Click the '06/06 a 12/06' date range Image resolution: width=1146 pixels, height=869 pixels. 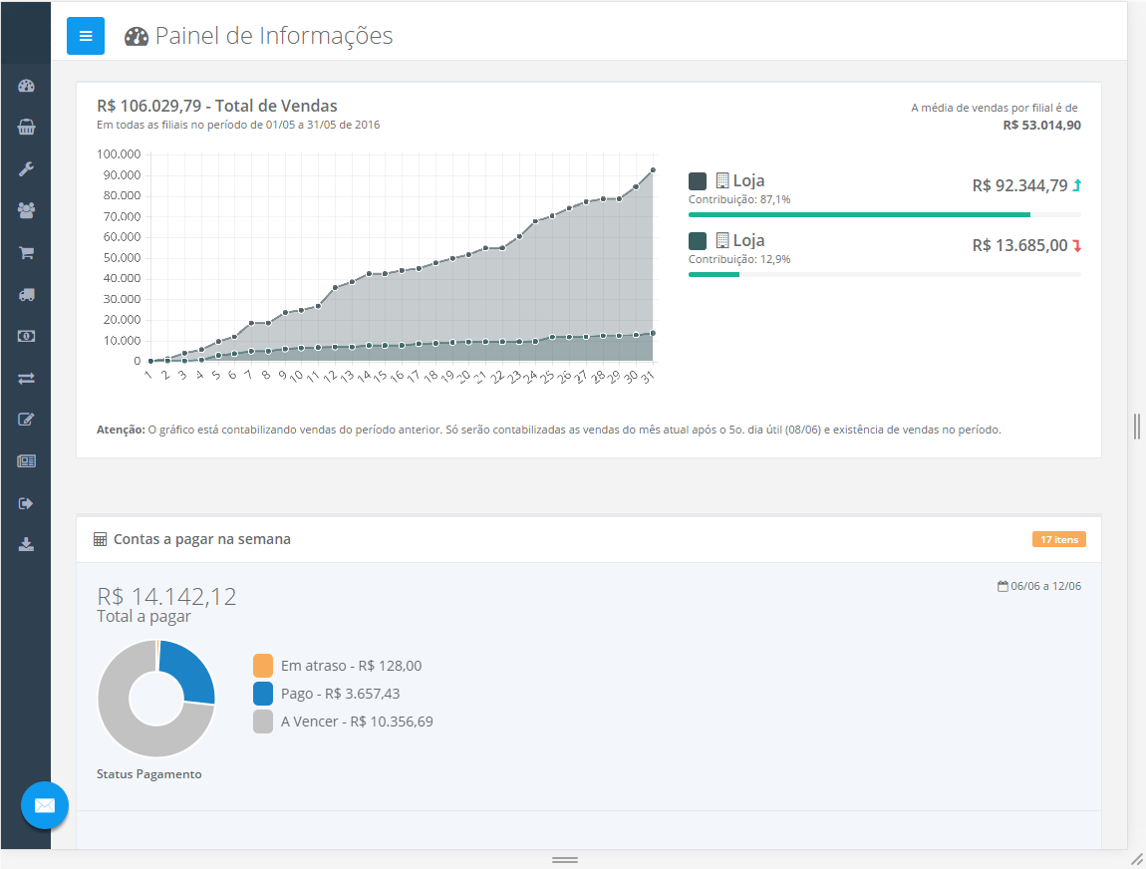pos(1046,586)
